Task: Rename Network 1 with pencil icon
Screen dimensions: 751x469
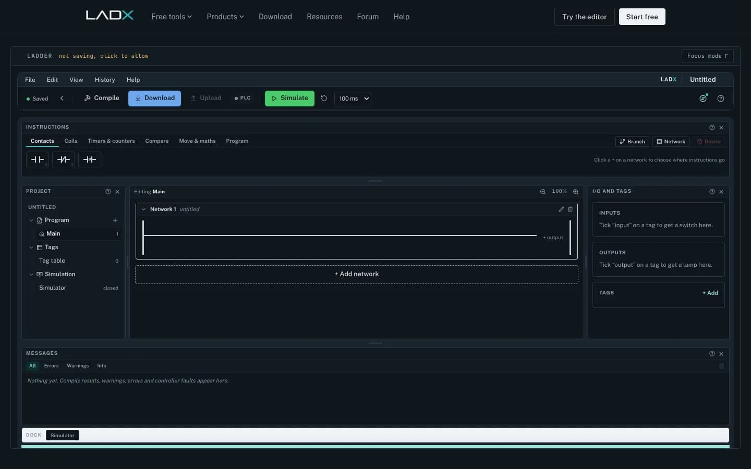Action: point(561,209)
